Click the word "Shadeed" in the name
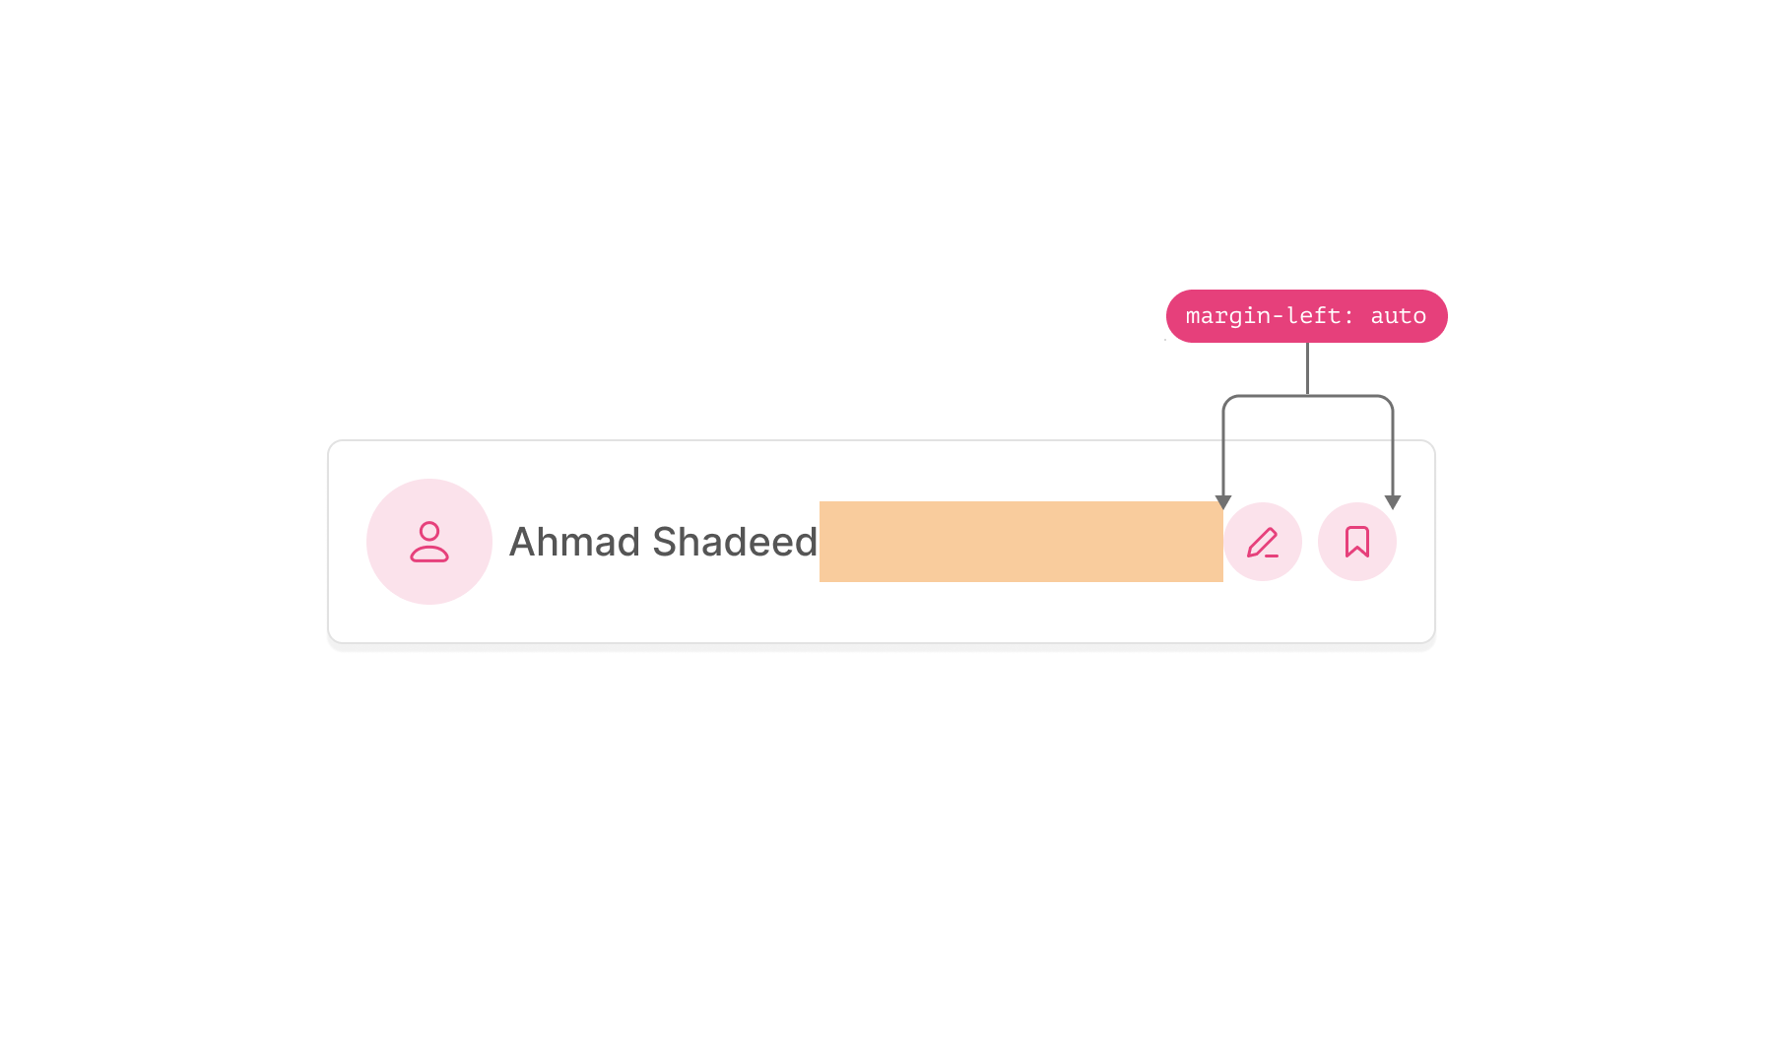Screen dimensions: 1773x1046 click(735, 542)
